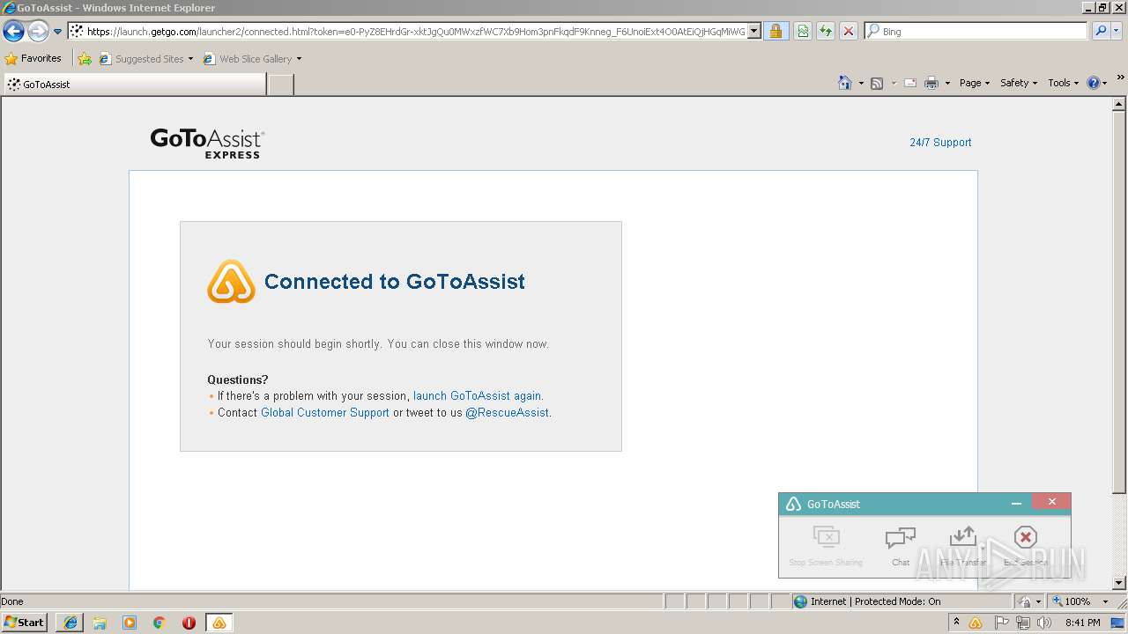Open the Start menu
This screenshot has height=634, width=1128.
click(x=25, y=623)
